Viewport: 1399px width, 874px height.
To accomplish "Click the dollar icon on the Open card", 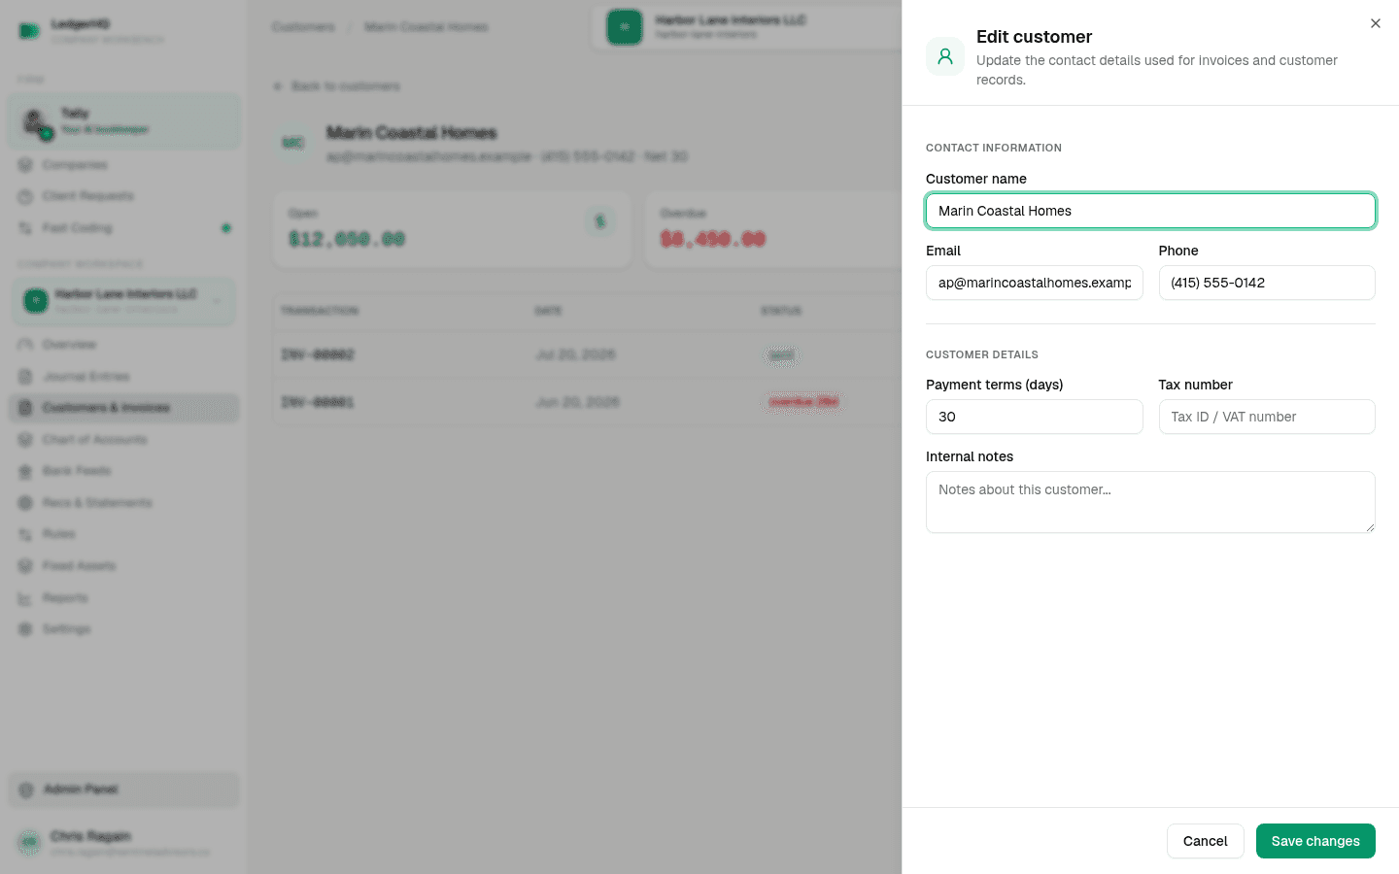I will [x=600, y=221].
